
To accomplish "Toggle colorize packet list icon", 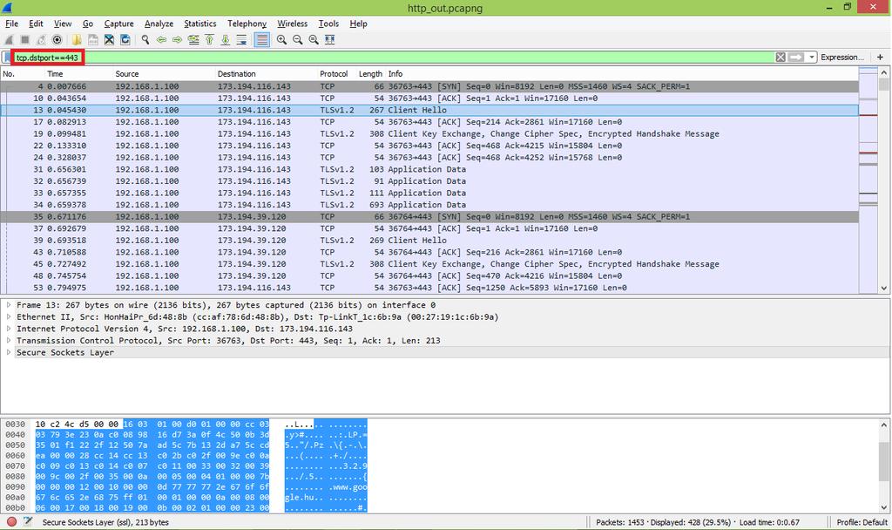I will click(x=261, y=40).
